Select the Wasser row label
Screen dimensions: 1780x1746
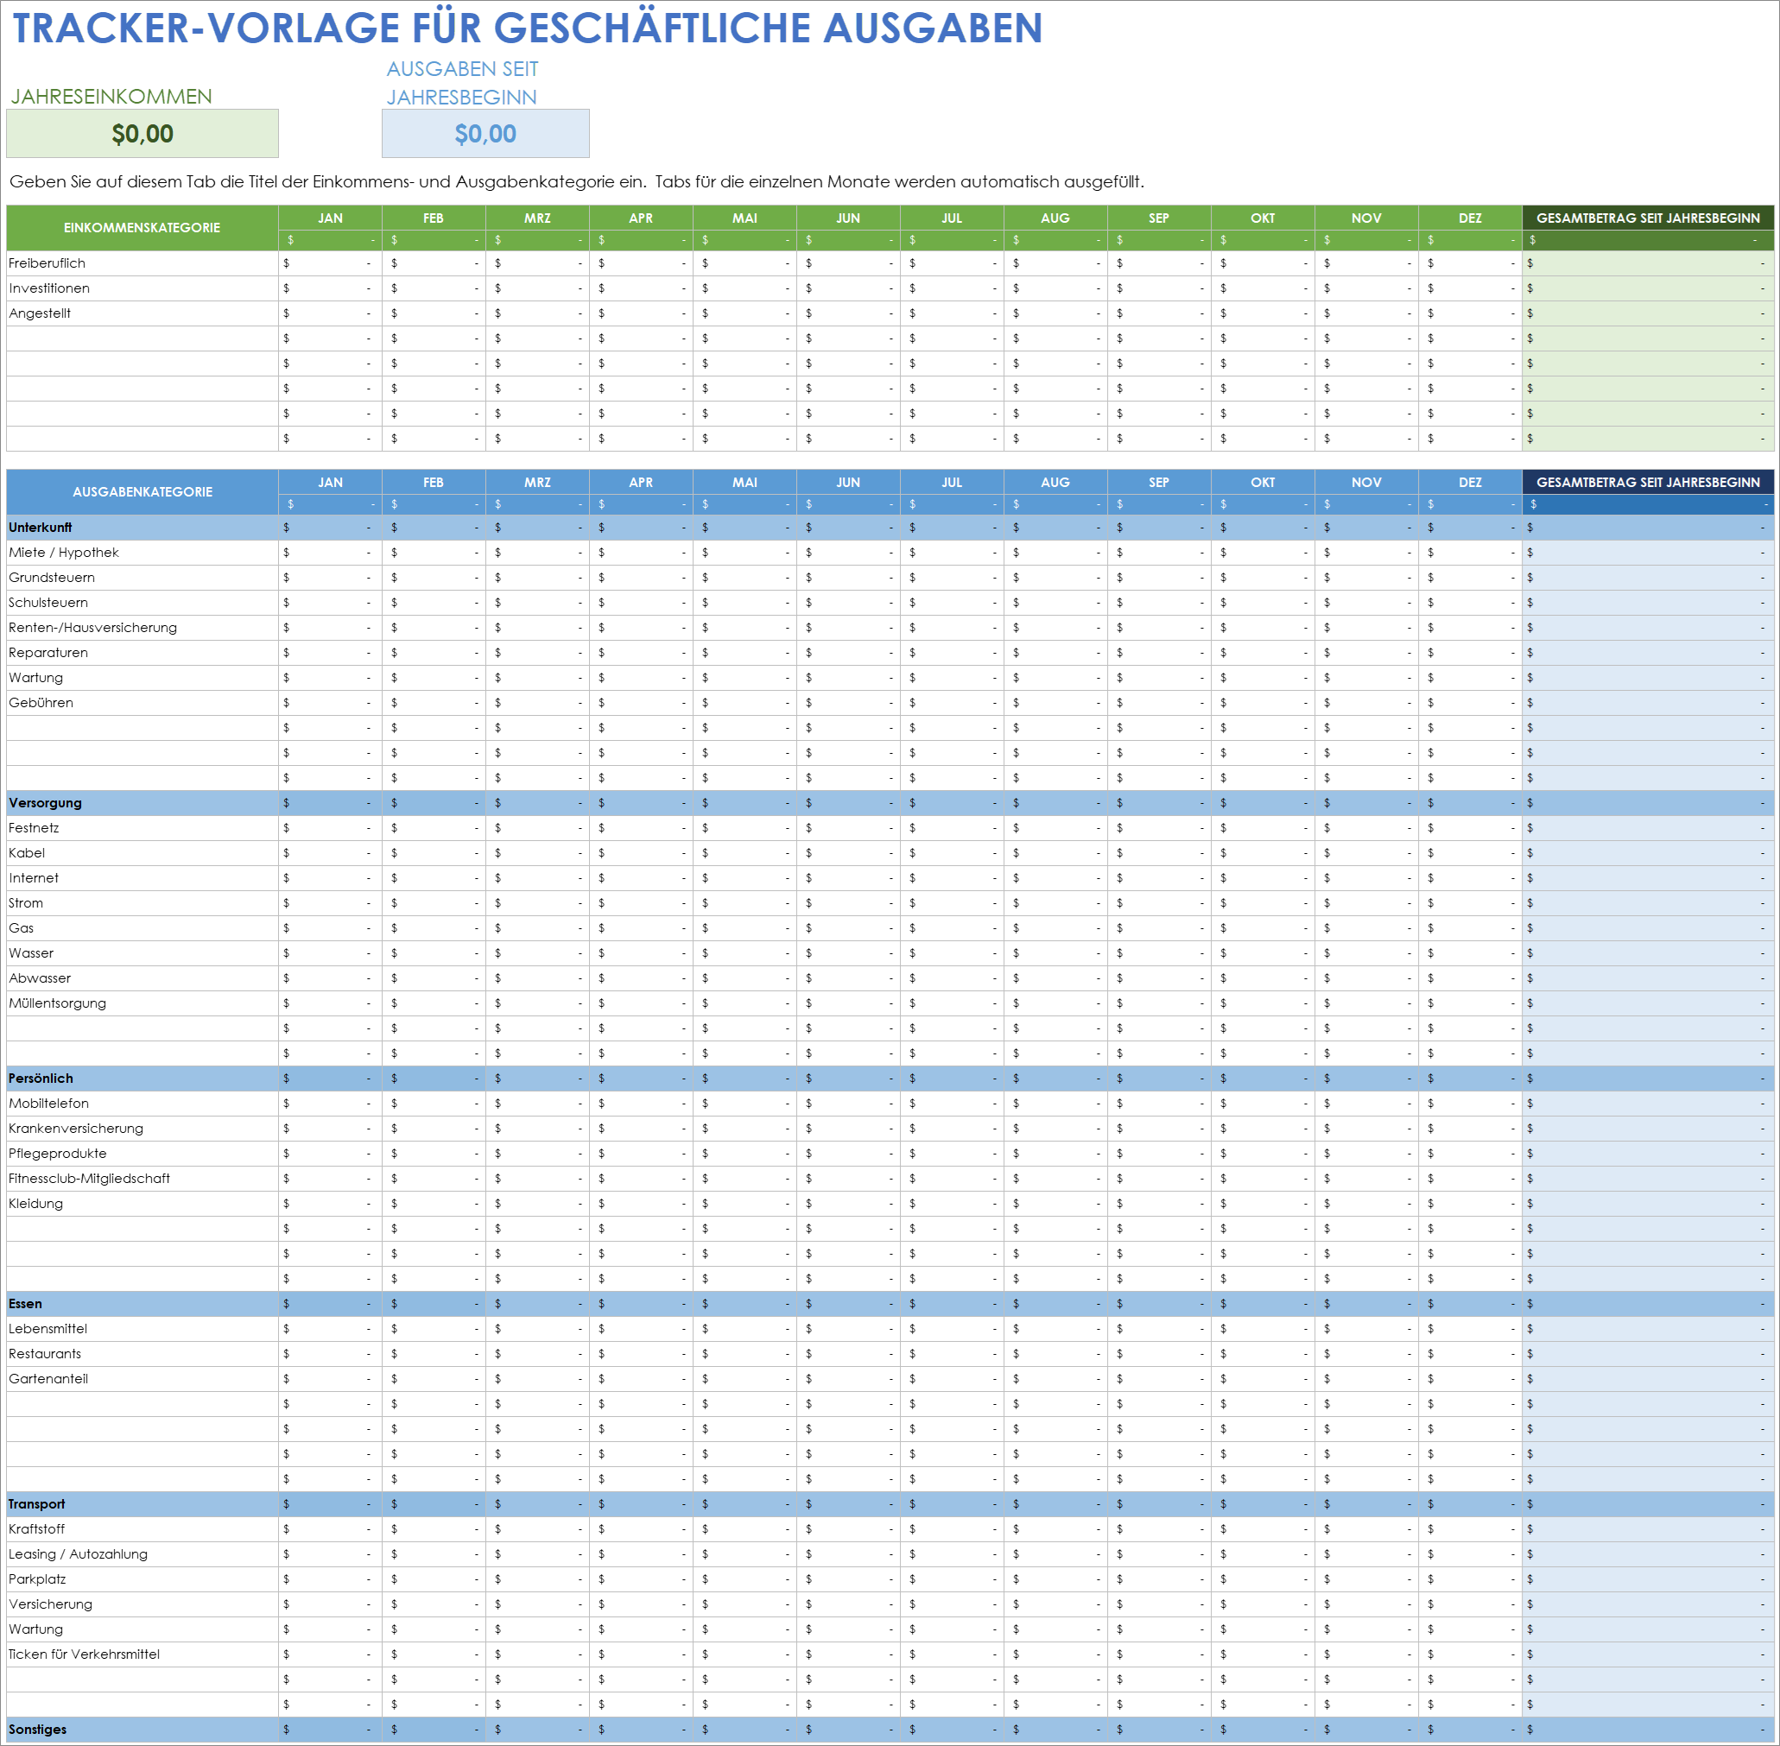tap(143, 953)
